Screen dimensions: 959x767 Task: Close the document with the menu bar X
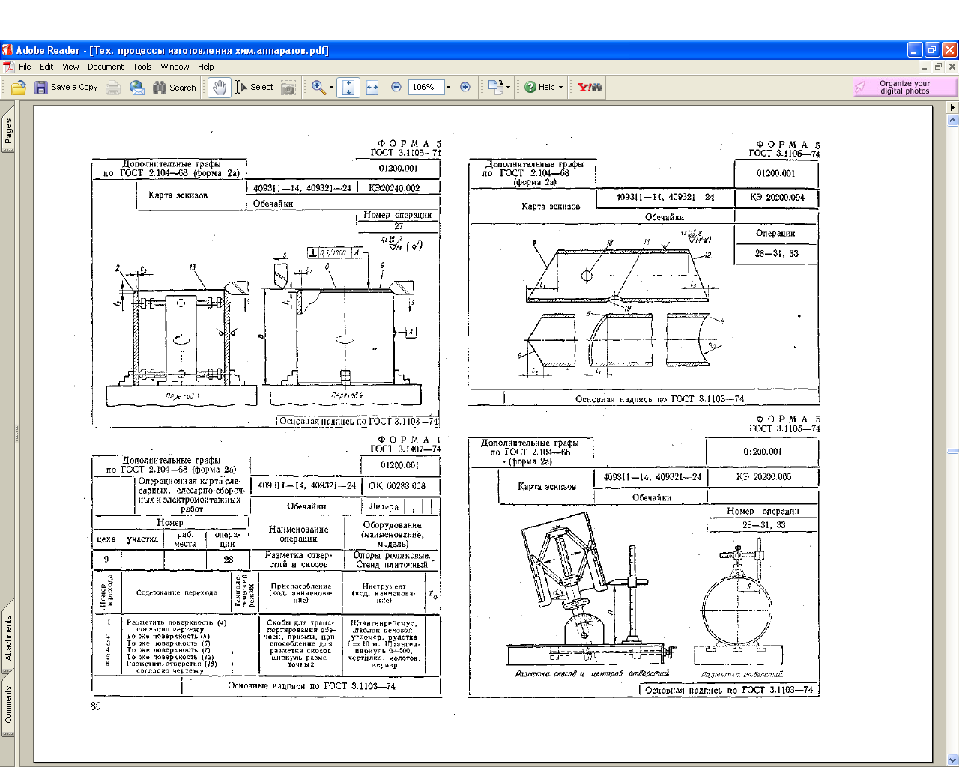[952, 67]
